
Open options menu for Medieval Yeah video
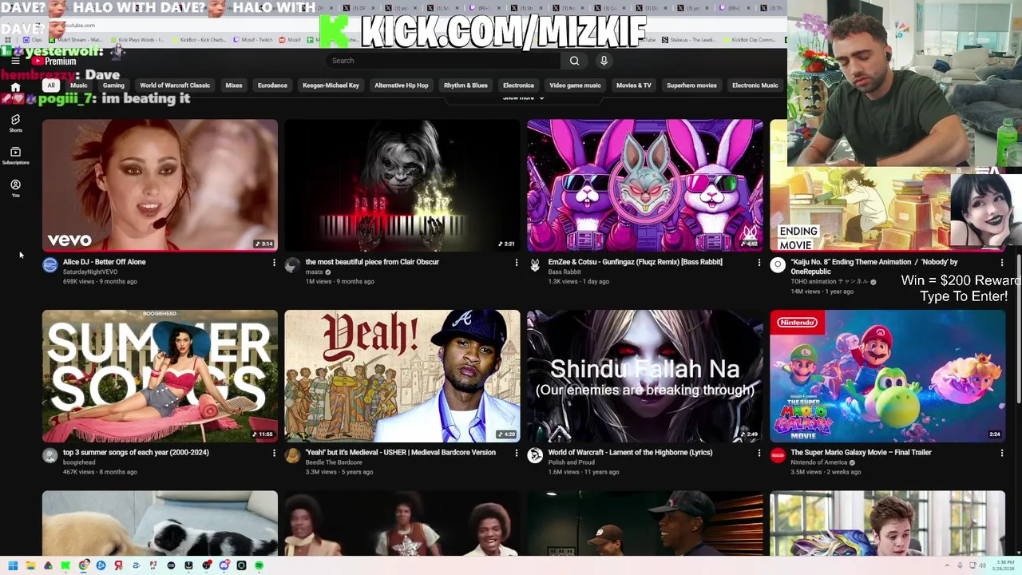click(x=517, y=453)
